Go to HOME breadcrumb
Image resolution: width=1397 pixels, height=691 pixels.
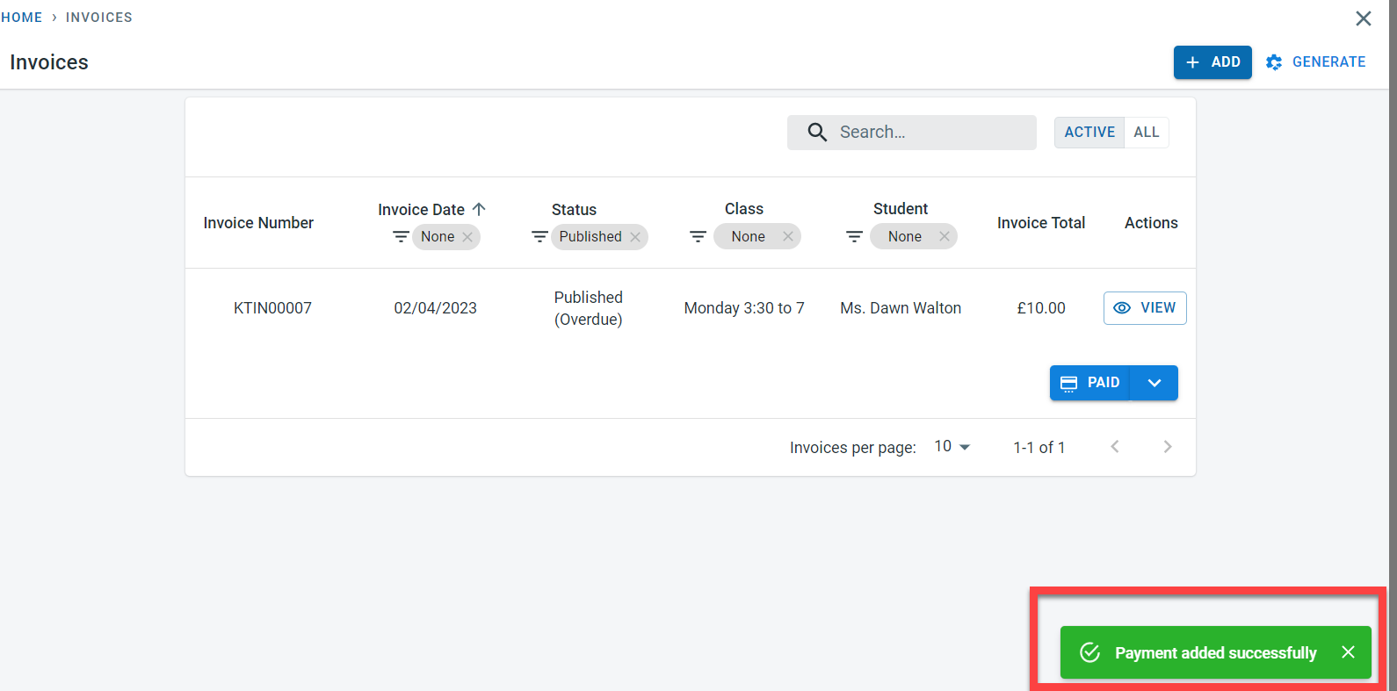click(22, 18)
